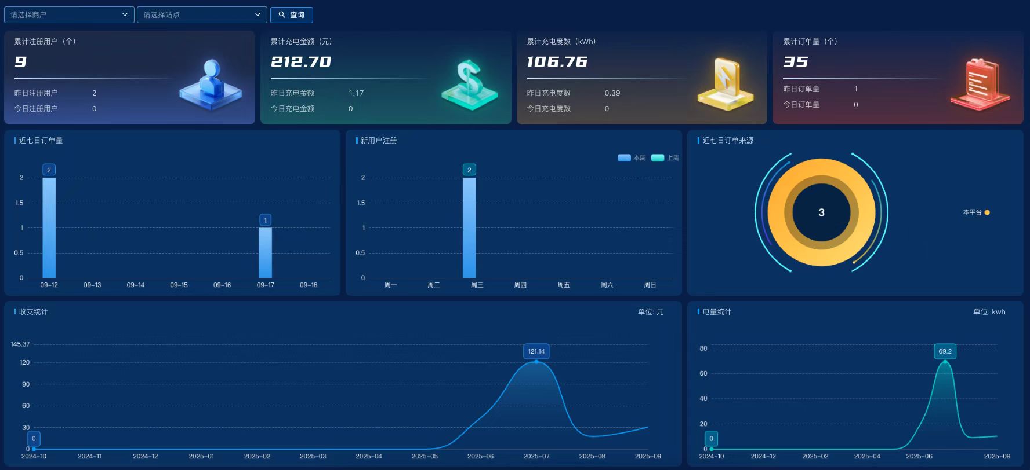
Task: Click the 0 data label in 收支统计 chart
Action: coord(34,438)
